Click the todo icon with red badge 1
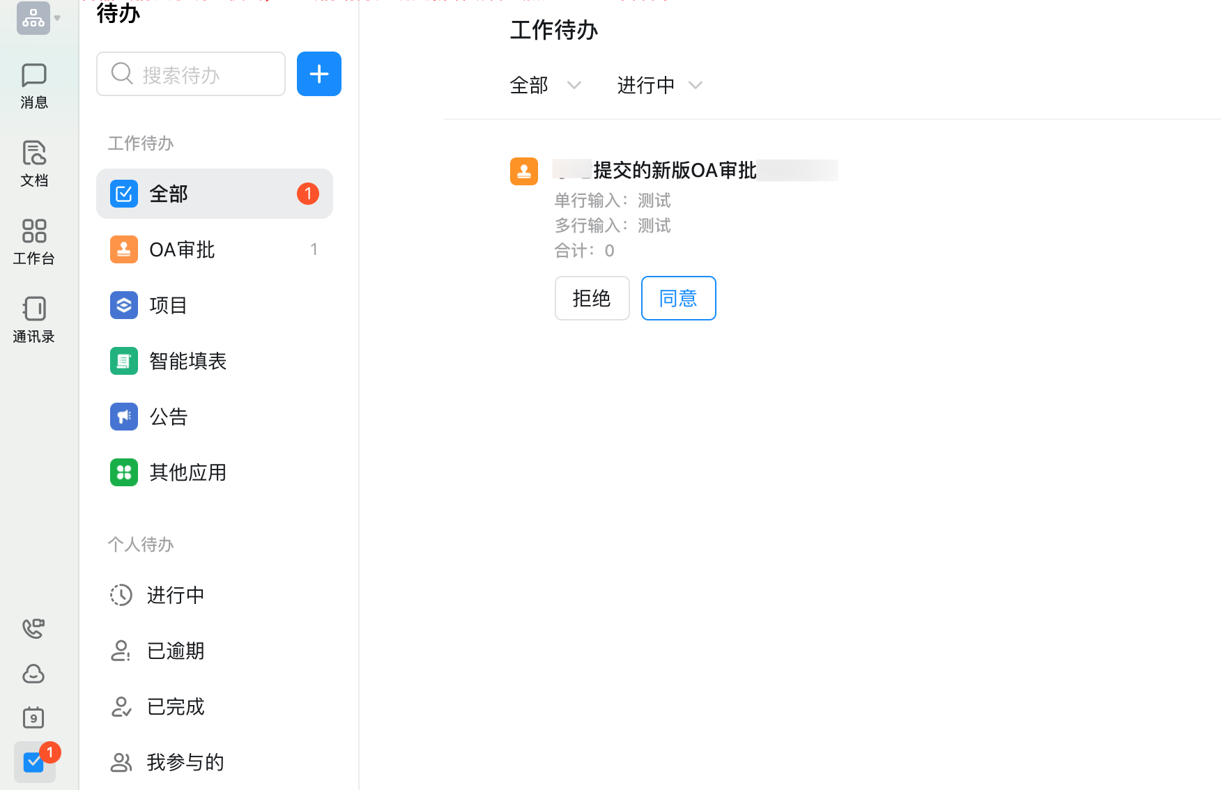 pos(33,761)
